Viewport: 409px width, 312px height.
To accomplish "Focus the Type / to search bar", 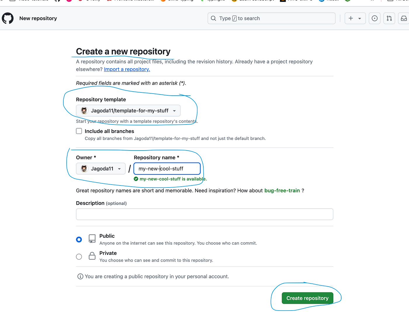I will 271,18.
